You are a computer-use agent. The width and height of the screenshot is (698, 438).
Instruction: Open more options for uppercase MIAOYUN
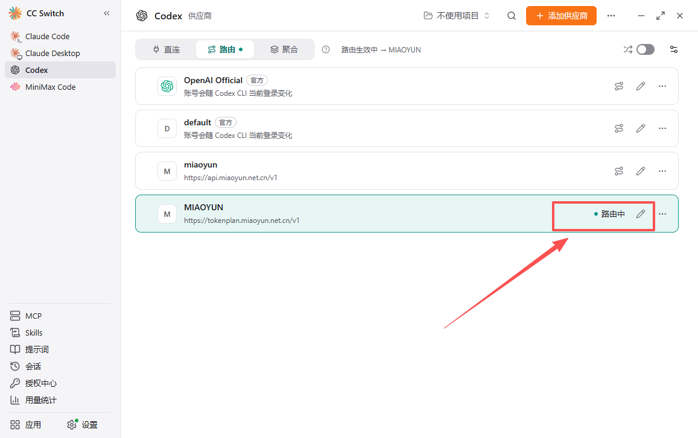(x=662, y=214)
